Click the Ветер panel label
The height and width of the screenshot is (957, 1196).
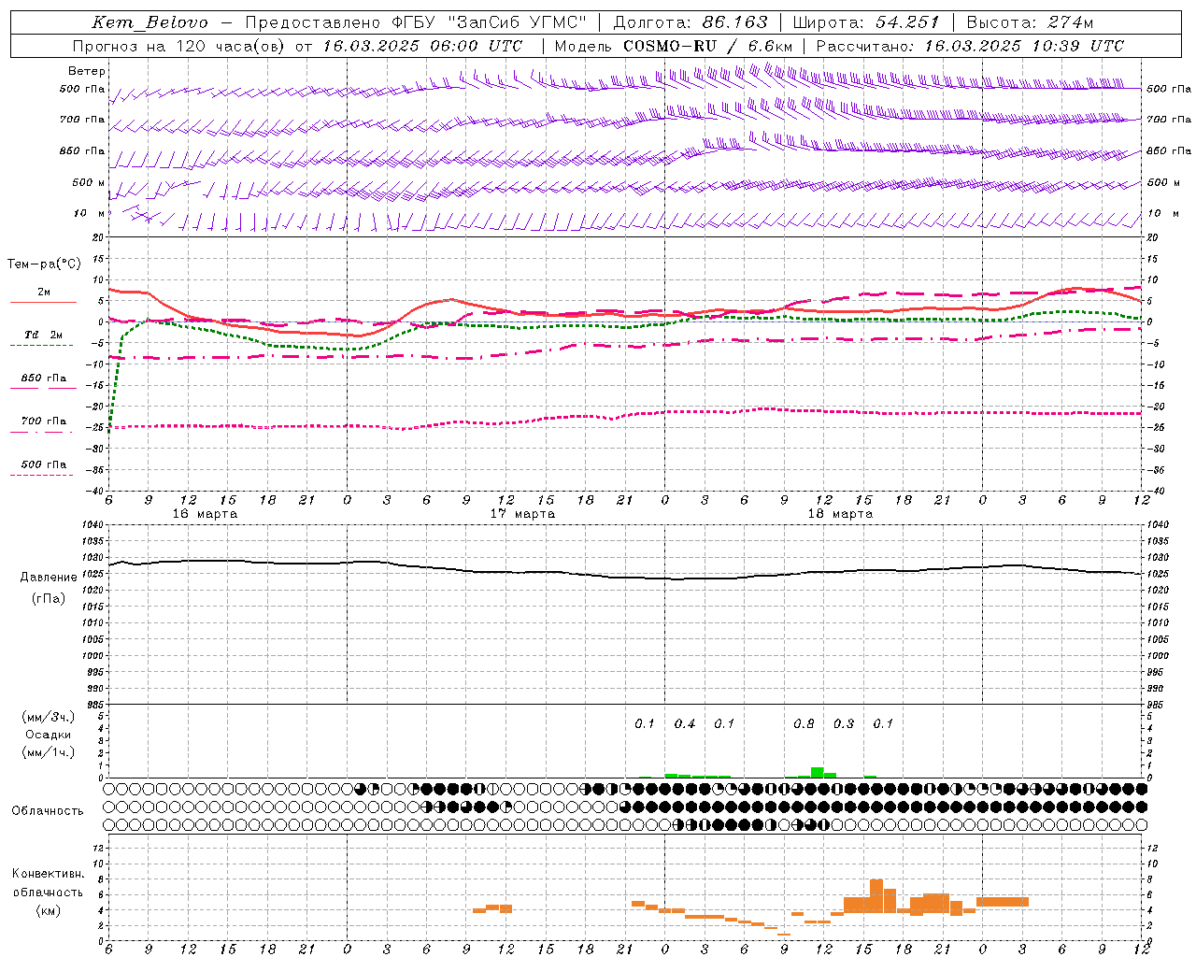pos(87,71)
